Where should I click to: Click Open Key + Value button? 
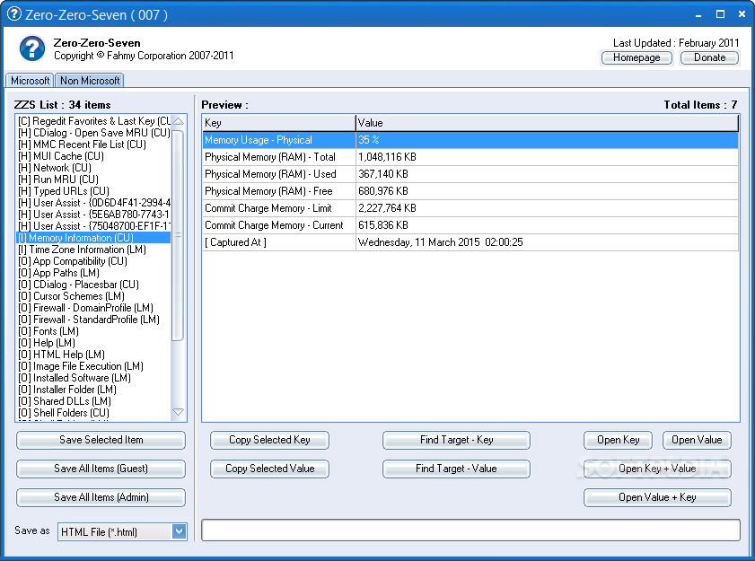point(657,469)
